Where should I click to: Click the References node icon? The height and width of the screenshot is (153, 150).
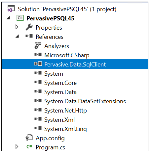point(29,36)
